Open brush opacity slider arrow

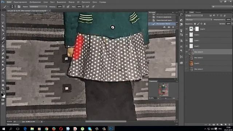point(64,7)
